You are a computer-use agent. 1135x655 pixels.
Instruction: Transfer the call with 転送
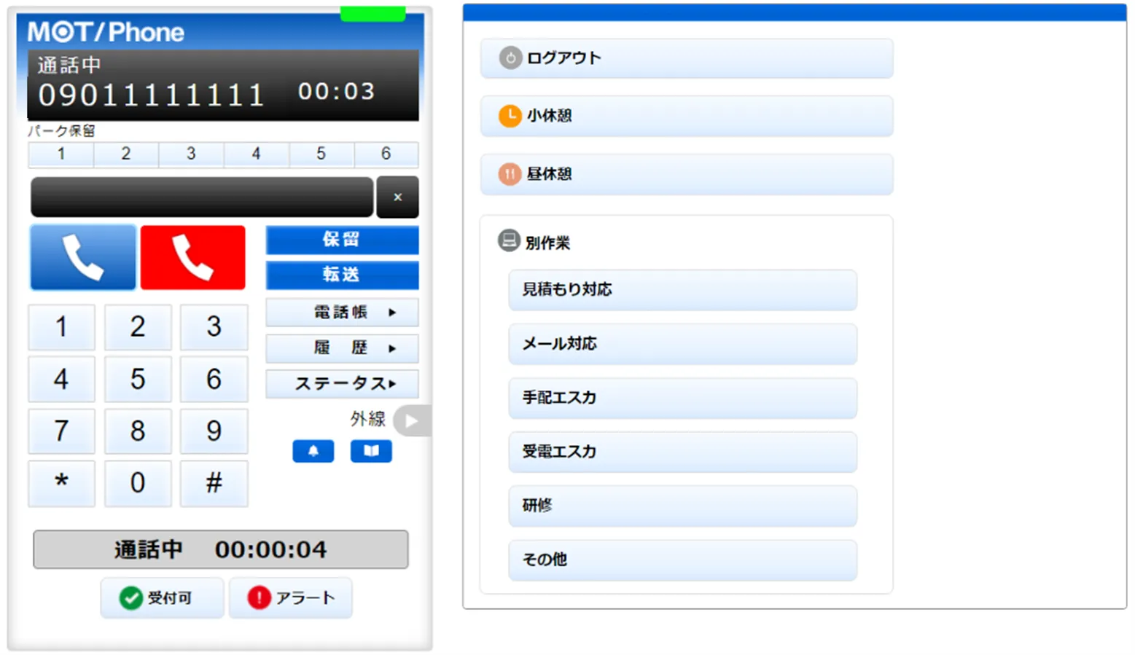[x=342, y=275]
